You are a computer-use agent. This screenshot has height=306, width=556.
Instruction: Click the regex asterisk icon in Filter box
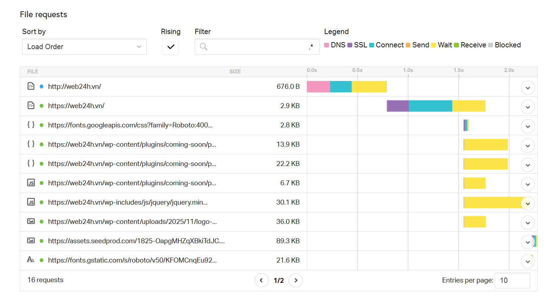(x=311, y=47)
